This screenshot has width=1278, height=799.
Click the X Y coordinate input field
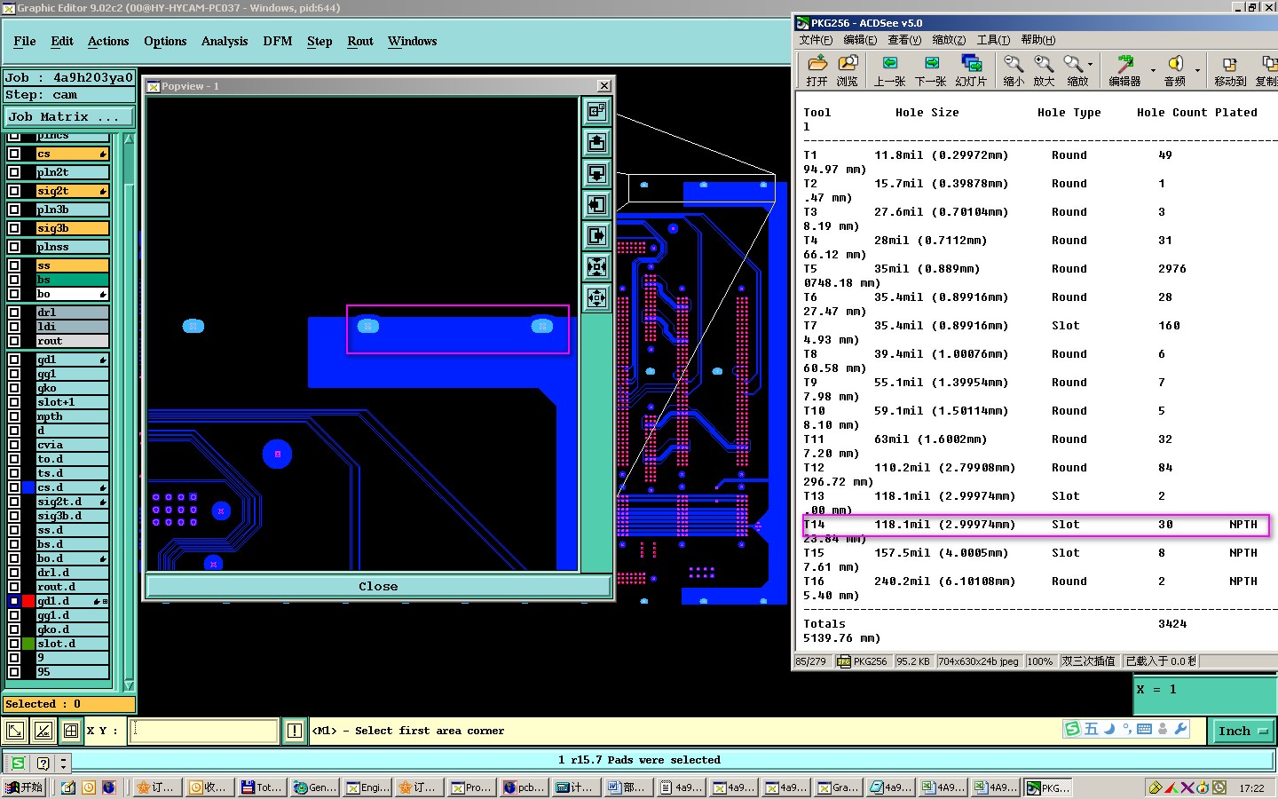[x=204, y=731]
